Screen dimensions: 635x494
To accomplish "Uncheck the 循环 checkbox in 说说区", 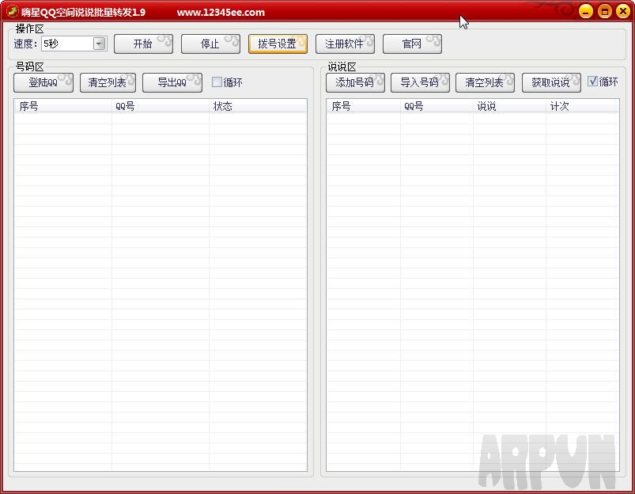I will pos(592,82).
